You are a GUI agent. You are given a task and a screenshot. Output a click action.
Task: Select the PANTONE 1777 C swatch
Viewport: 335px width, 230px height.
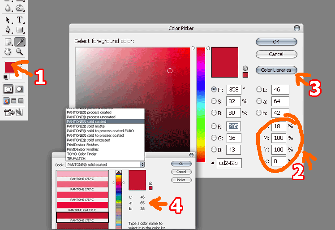(x=82, y=186)
